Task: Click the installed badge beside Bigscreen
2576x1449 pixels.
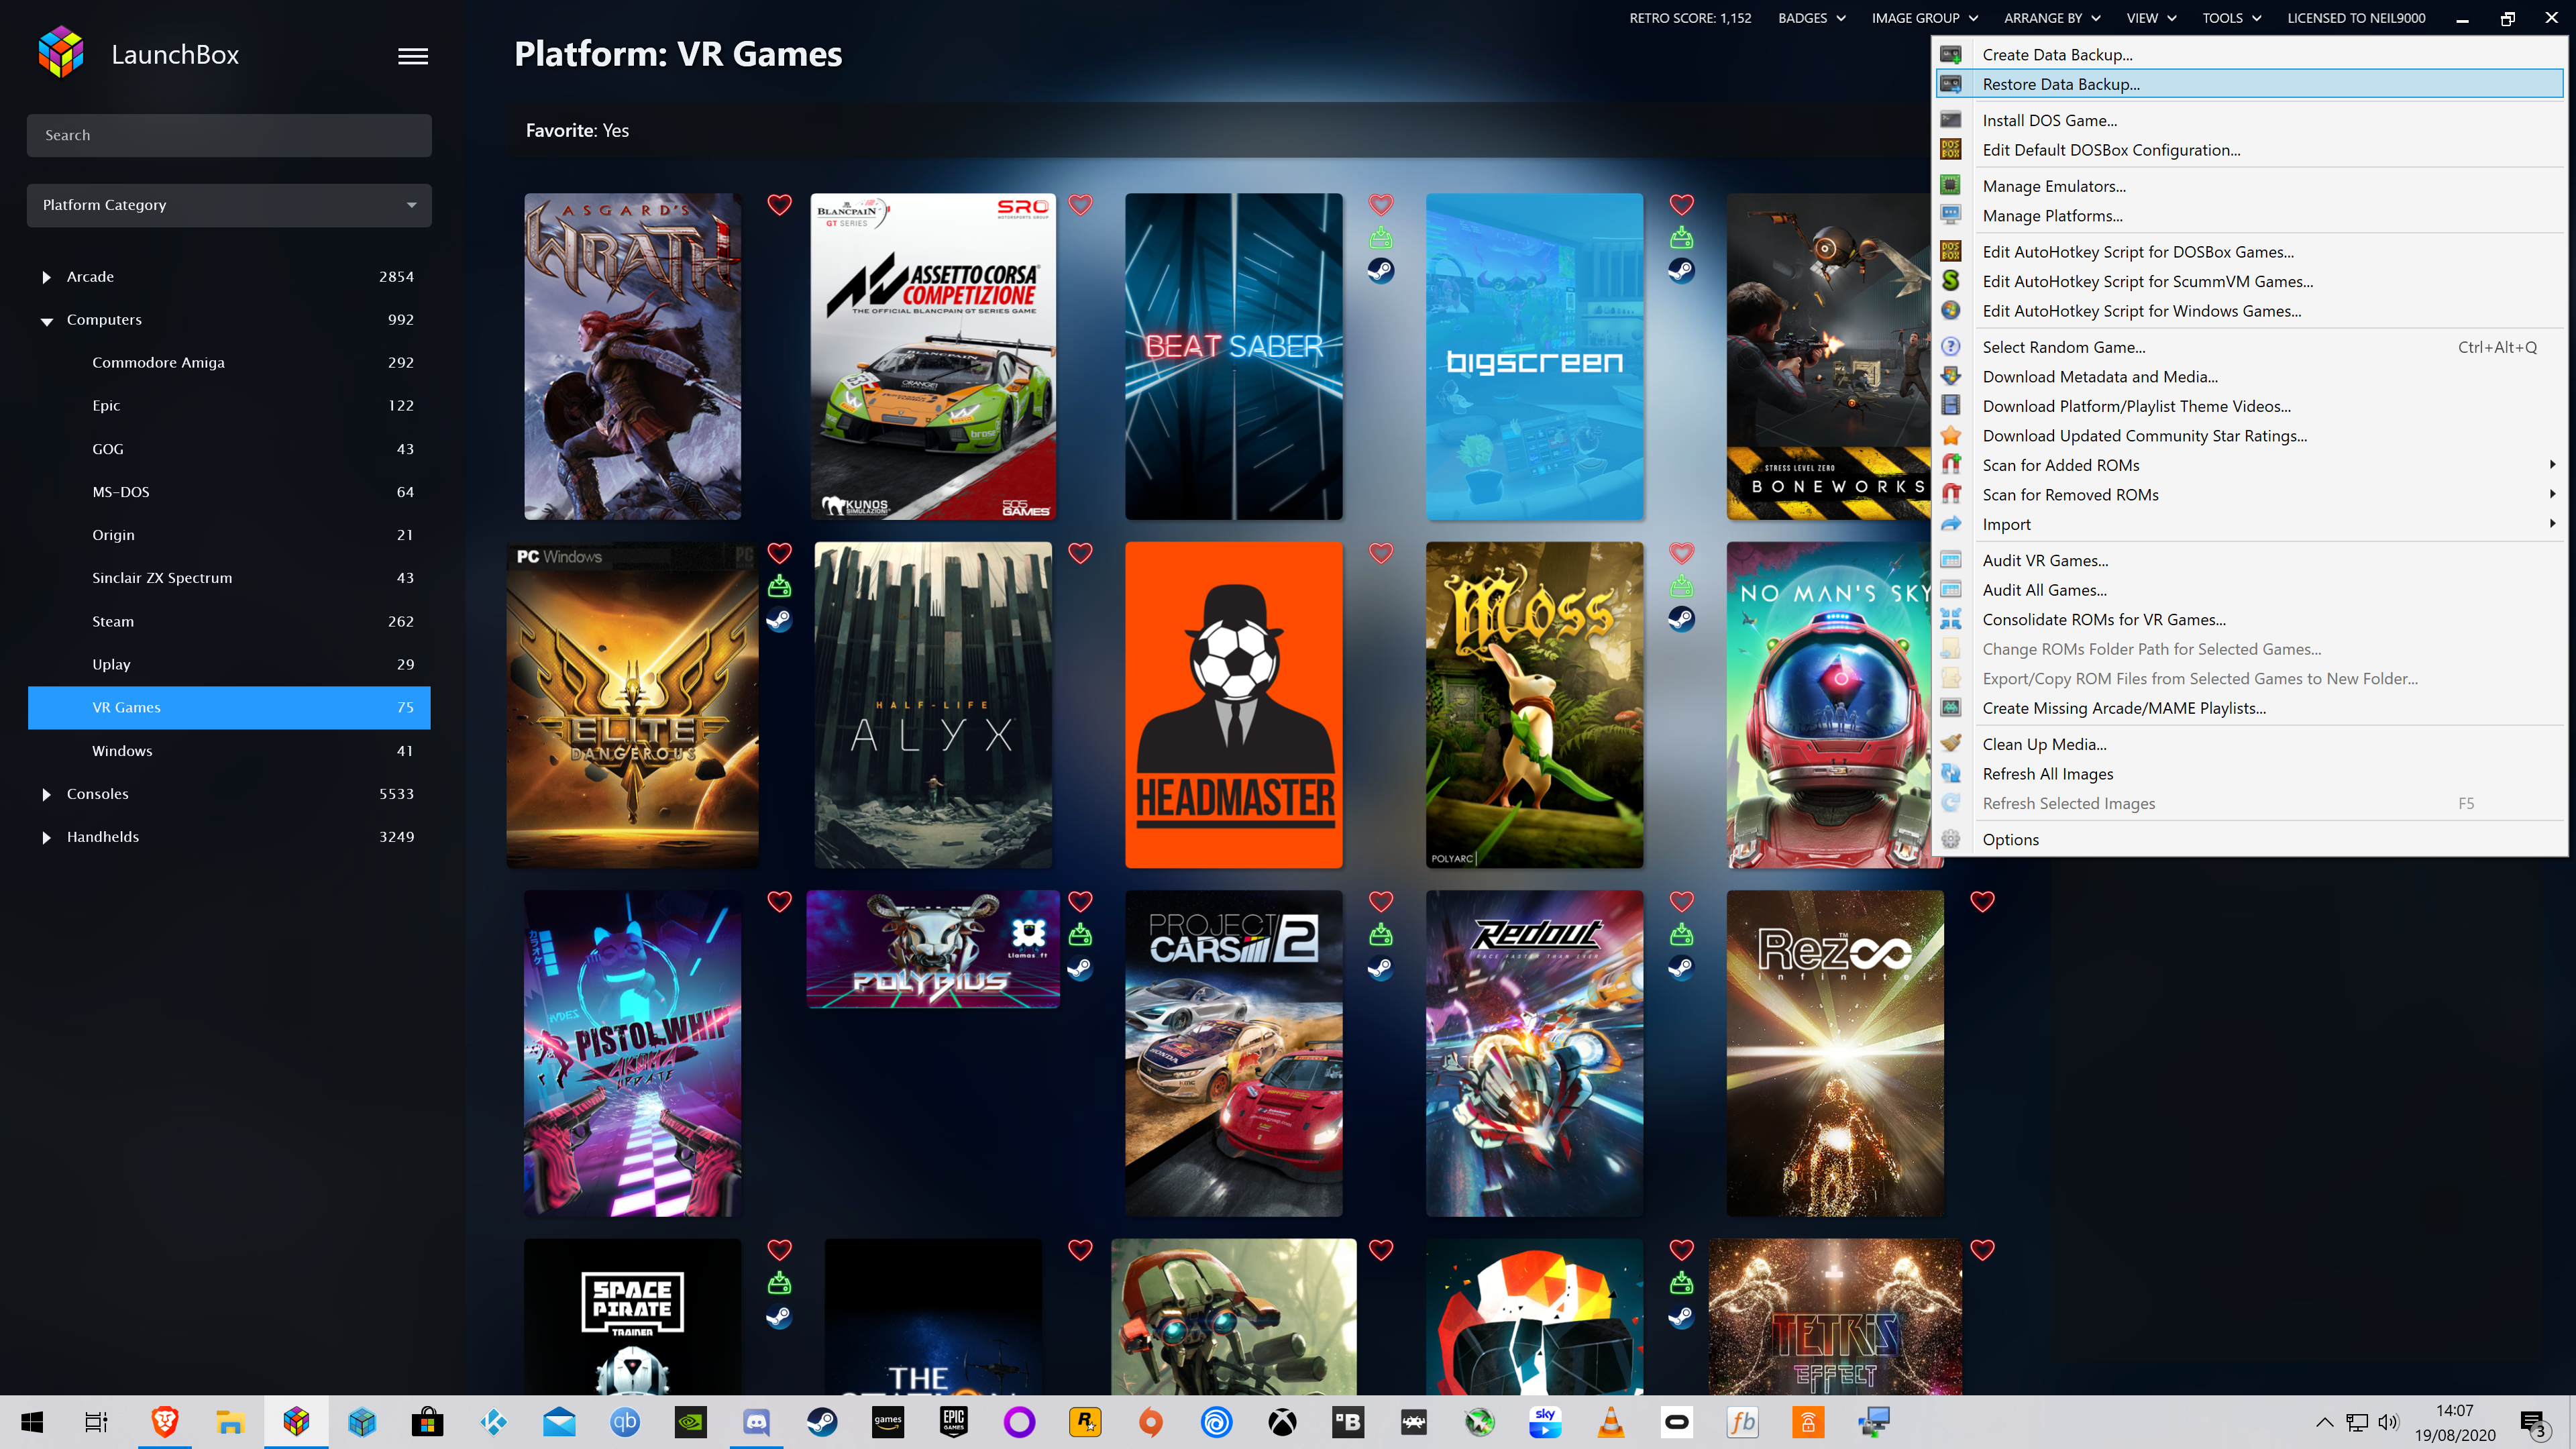Action: (x=1682, y=238)
